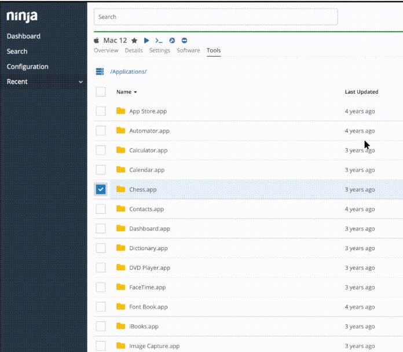The height and width of the screenshot is (352, 403).
Task: Click the blue circle with the horizontal bar
Action: coord(184,41)
